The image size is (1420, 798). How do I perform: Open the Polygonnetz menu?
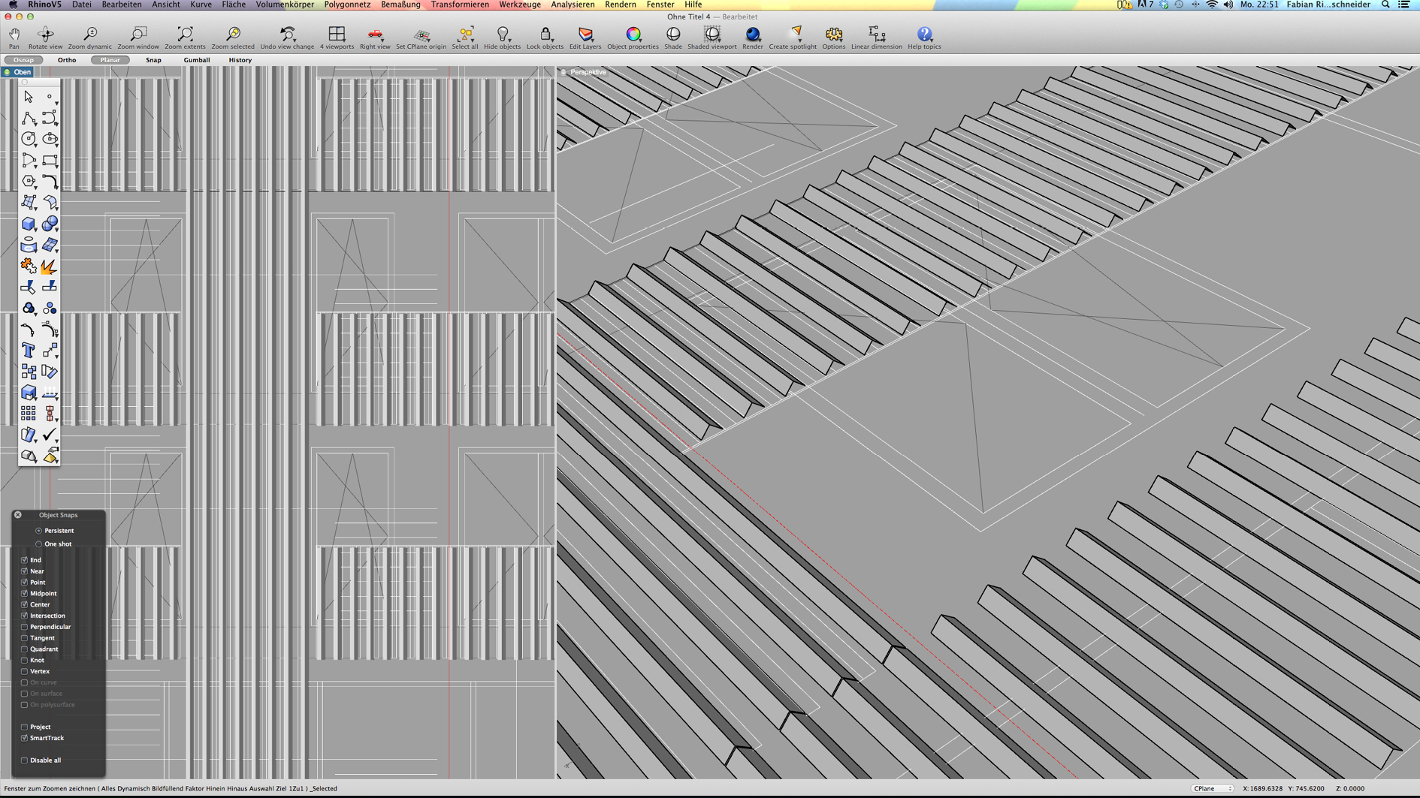(x=347, y=5)
